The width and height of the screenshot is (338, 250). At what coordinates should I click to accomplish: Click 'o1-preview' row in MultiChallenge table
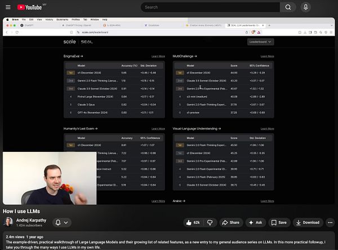[223, 113]
